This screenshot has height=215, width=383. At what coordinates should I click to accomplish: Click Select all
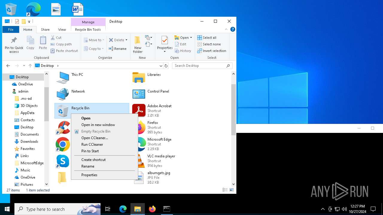(207, 38)
